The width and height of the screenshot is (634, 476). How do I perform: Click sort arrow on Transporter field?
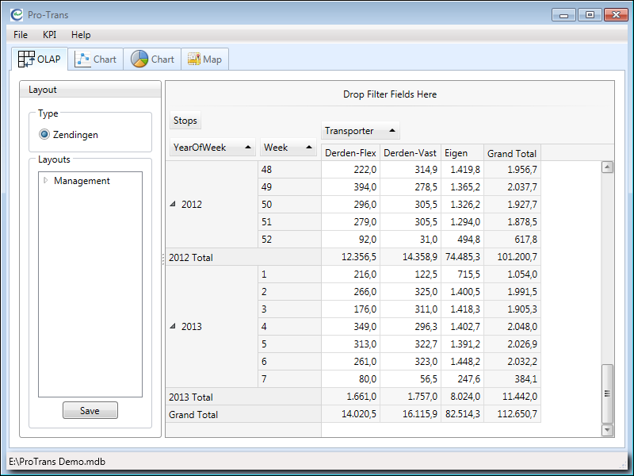391,131
